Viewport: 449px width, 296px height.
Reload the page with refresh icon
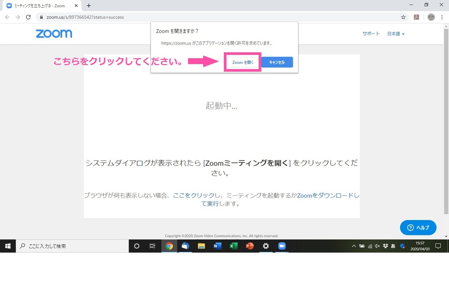(x=28, y=17)
